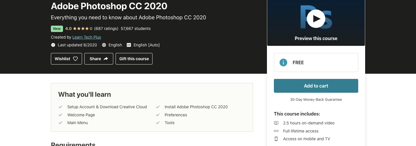
Task: Click the closed captions CC icon
Action: coord(129,45)
